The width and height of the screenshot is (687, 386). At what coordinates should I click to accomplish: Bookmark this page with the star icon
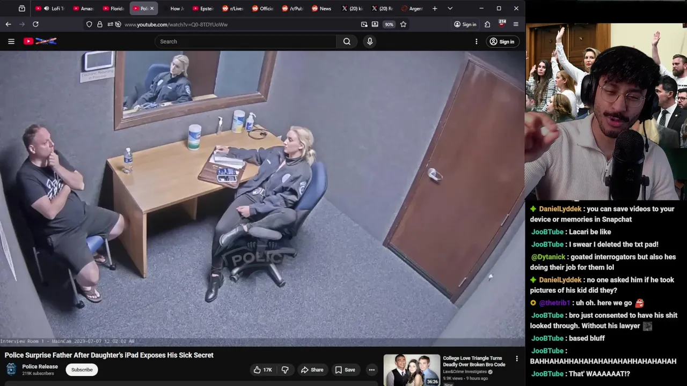[403, 24]
